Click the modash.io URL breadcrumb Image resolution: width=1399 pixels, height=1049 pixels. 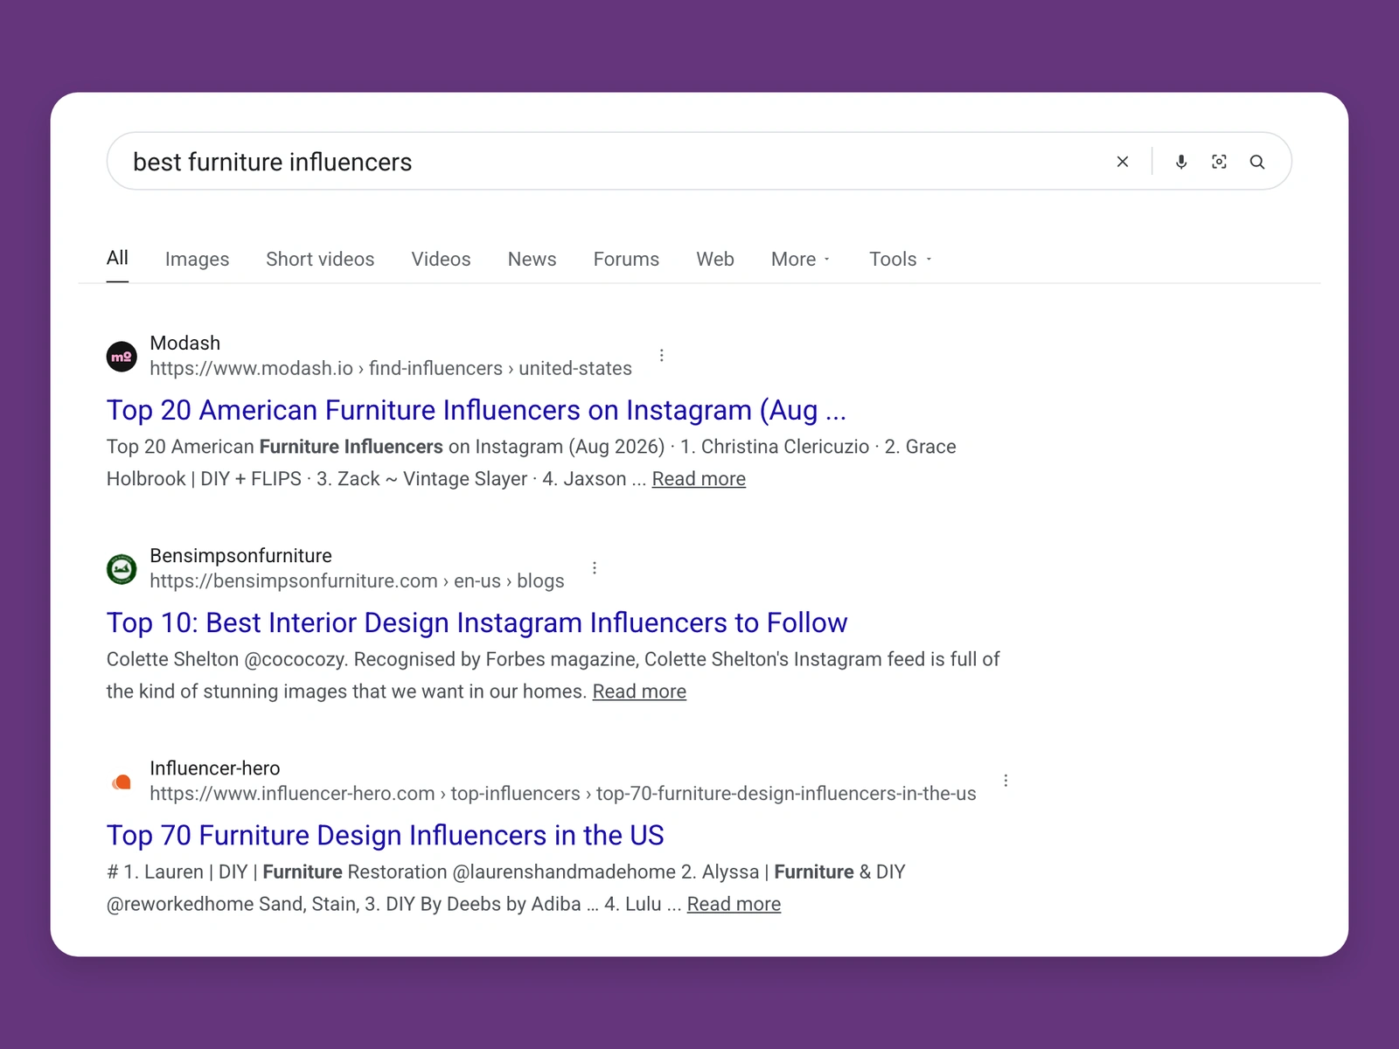tap(391, 369)
